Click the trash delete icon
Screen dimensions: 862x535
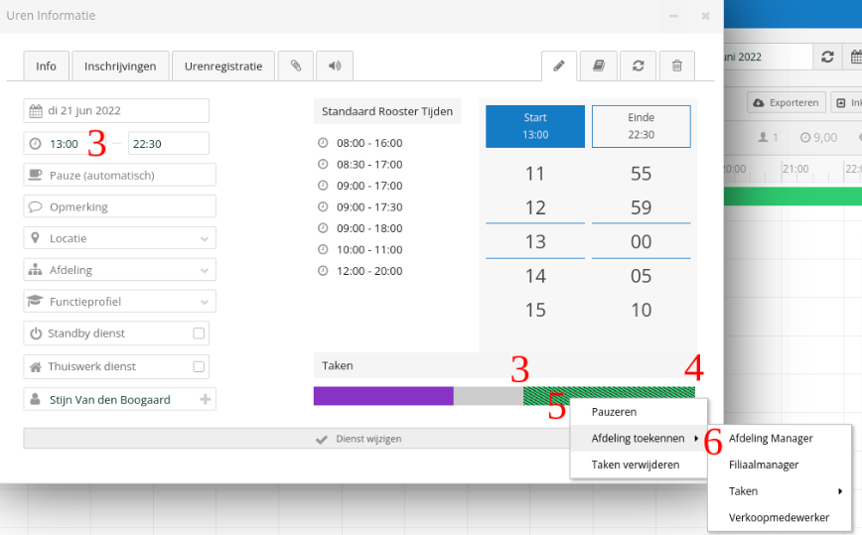676,67
